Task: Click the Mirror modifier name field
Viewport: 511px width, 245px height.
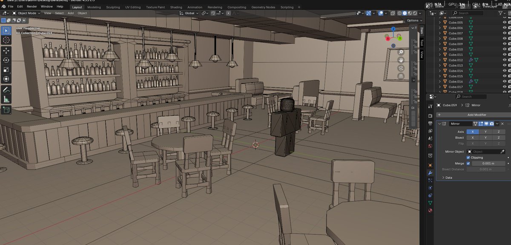Action: [461, 124]
